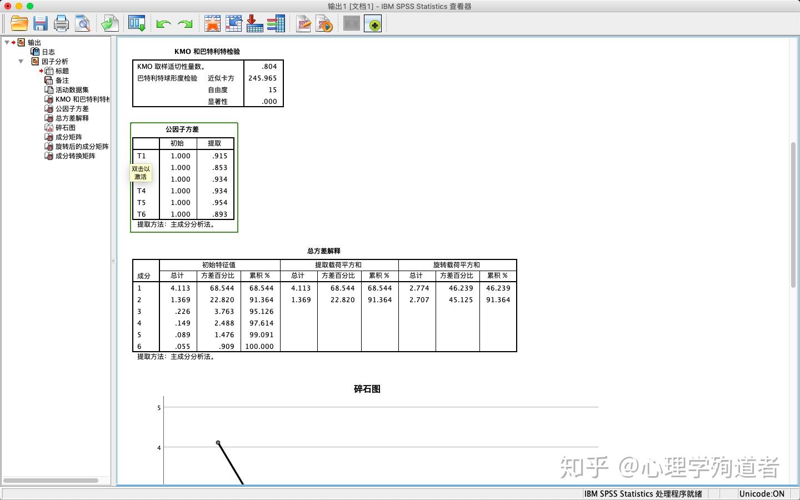Select 碎石图 in the outline tree
Screen dimensions: 800x500
[66, 127]
